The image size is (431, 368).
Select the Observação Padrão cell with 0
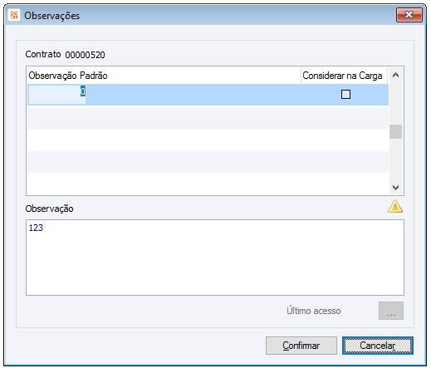click(56, 95)
